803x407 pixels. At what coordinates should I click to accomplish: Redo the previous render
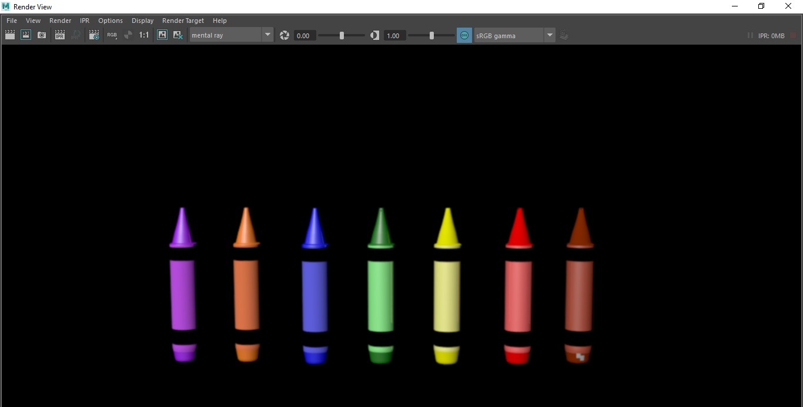(9, 35)
